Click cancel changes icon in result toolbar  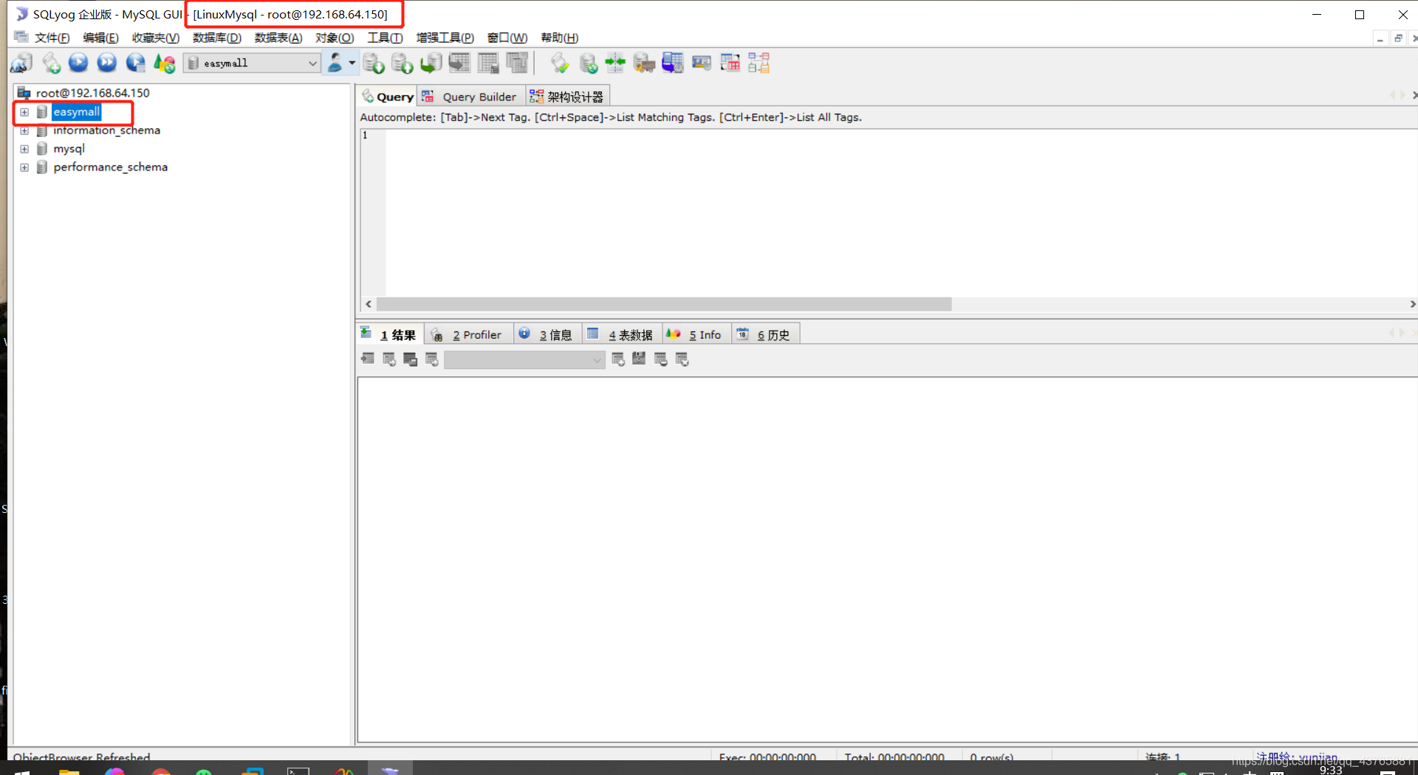click(682, 359)
